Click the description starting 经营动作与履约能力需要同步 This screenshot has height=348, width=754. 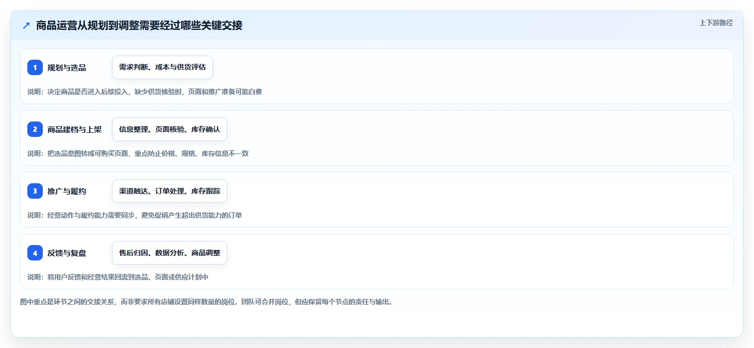(135, 215)
